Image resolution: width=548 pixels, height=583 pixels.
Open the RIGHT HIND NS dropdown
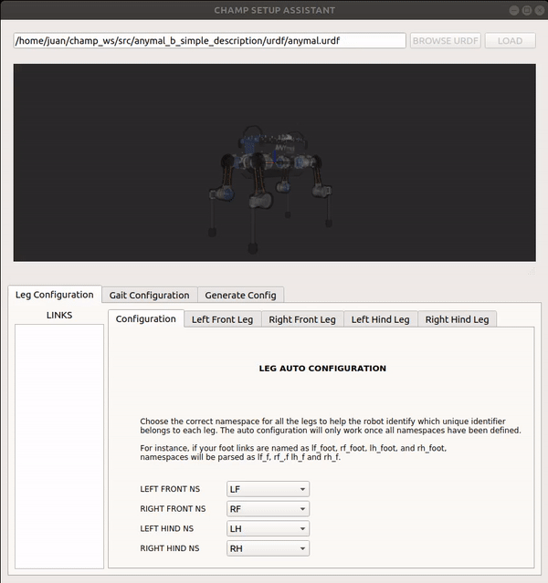pyautogui.click(x=268, y=548)
